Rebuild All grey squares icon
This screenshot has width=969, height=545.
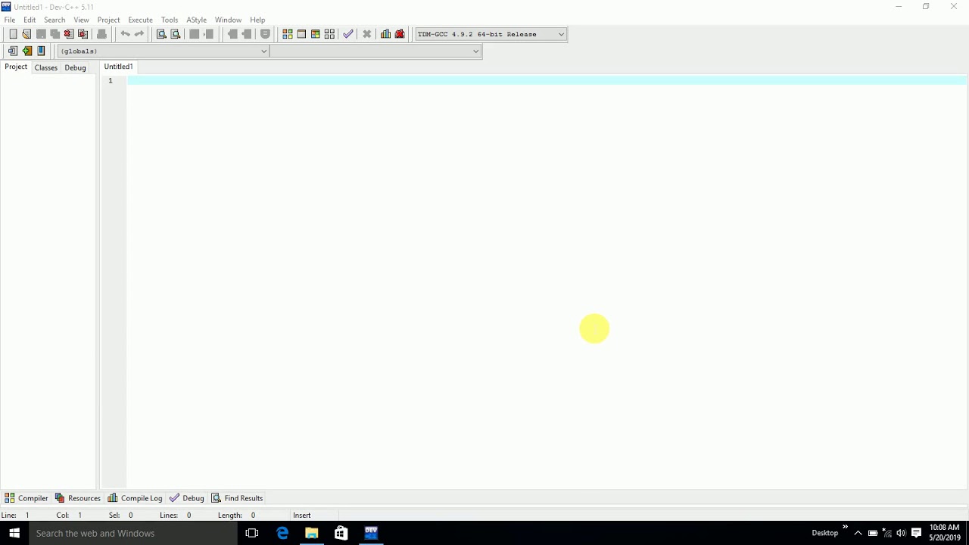tap(329, 34)
